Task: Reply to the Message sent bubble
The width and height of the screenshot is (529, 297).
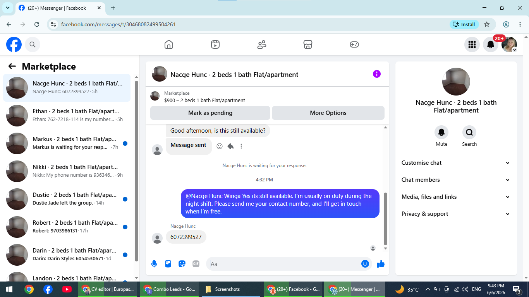Action: click(x=230, y=146)
